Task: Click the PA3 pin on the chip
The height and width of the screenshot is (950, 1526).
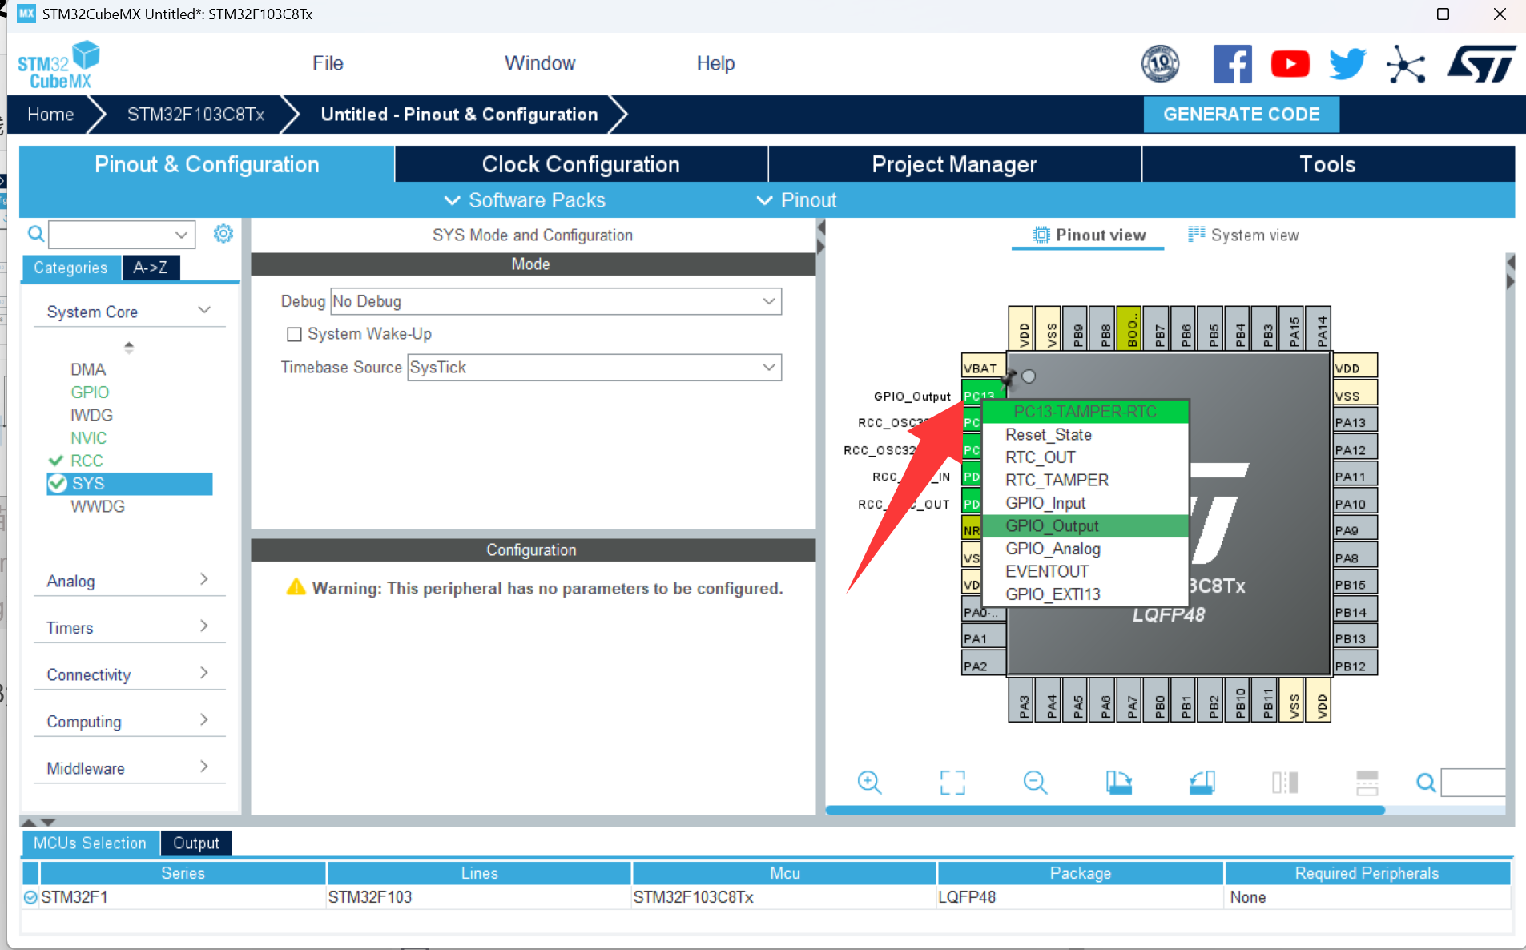Action: [x=1021, y=700]
